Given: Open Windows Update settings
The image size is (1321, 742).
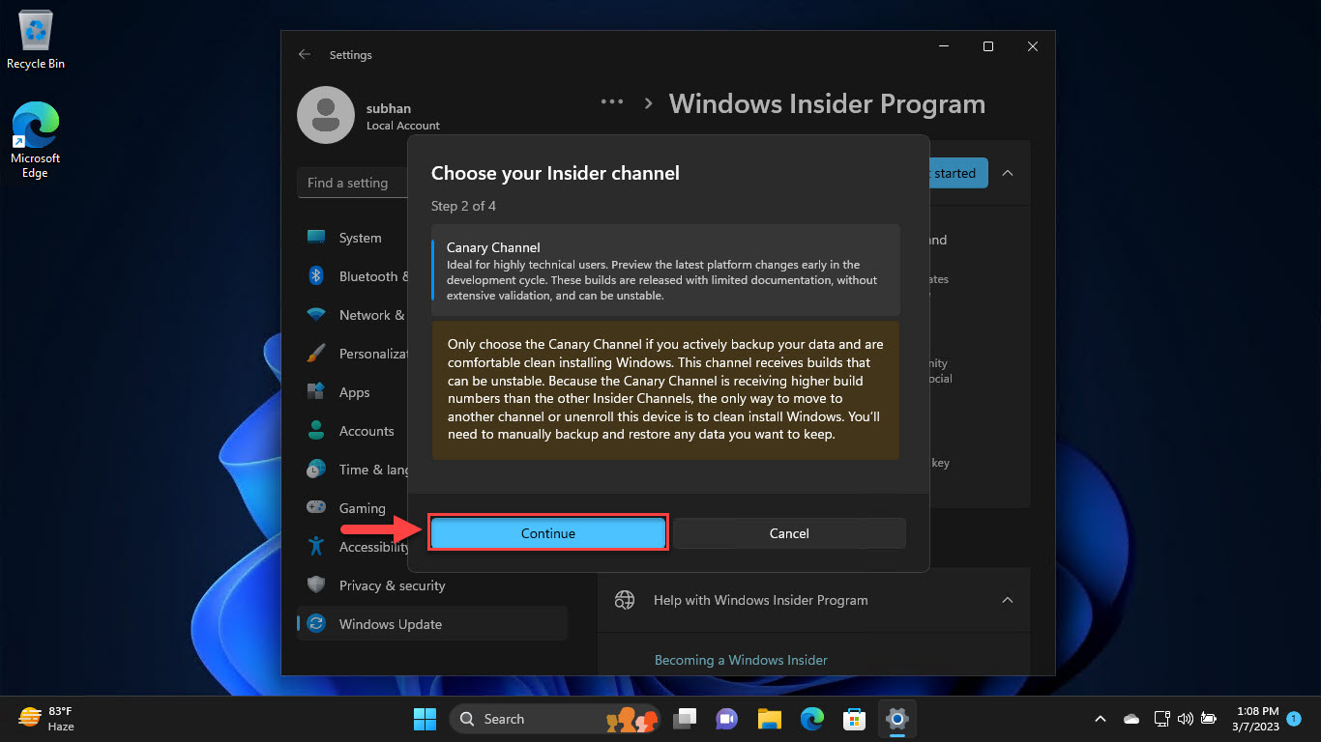Looking at the screenshot, I should [389, 623].
